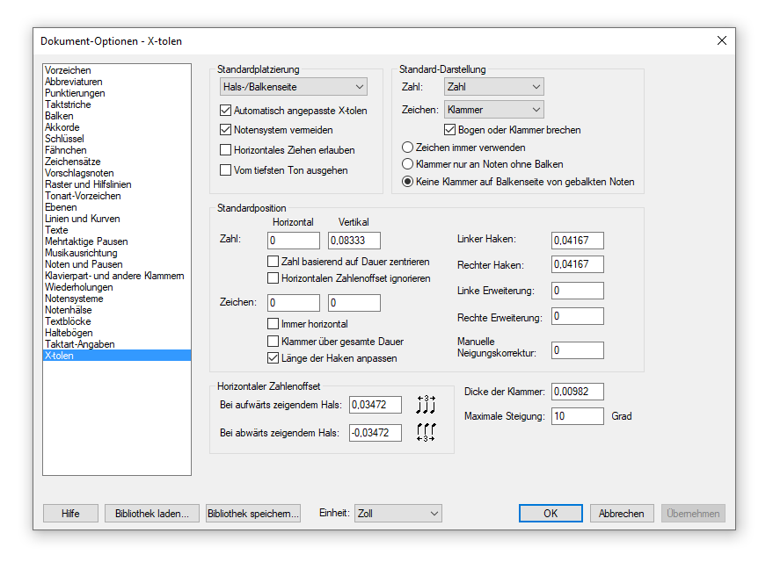Enable Horizontales Ziehen erlauben checkbox
Viewport: 773px width, 569px height.
[225, 149]
